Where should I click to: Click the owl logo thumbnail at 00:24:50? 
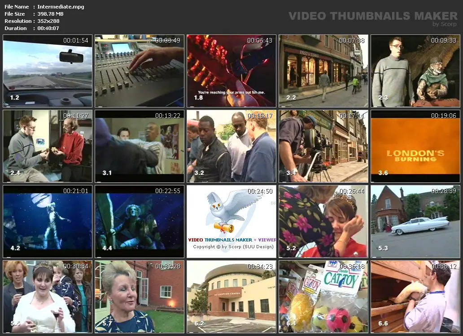(x=231, y=222)
